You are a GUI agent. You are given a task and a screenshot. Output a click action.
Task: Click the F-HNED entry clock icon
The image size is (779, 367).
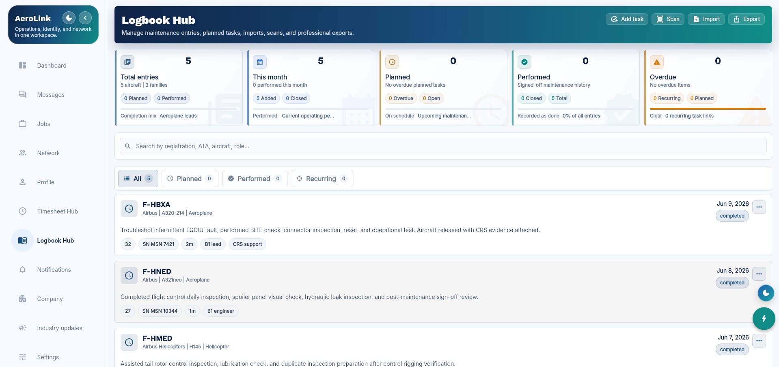click(129, 275)
